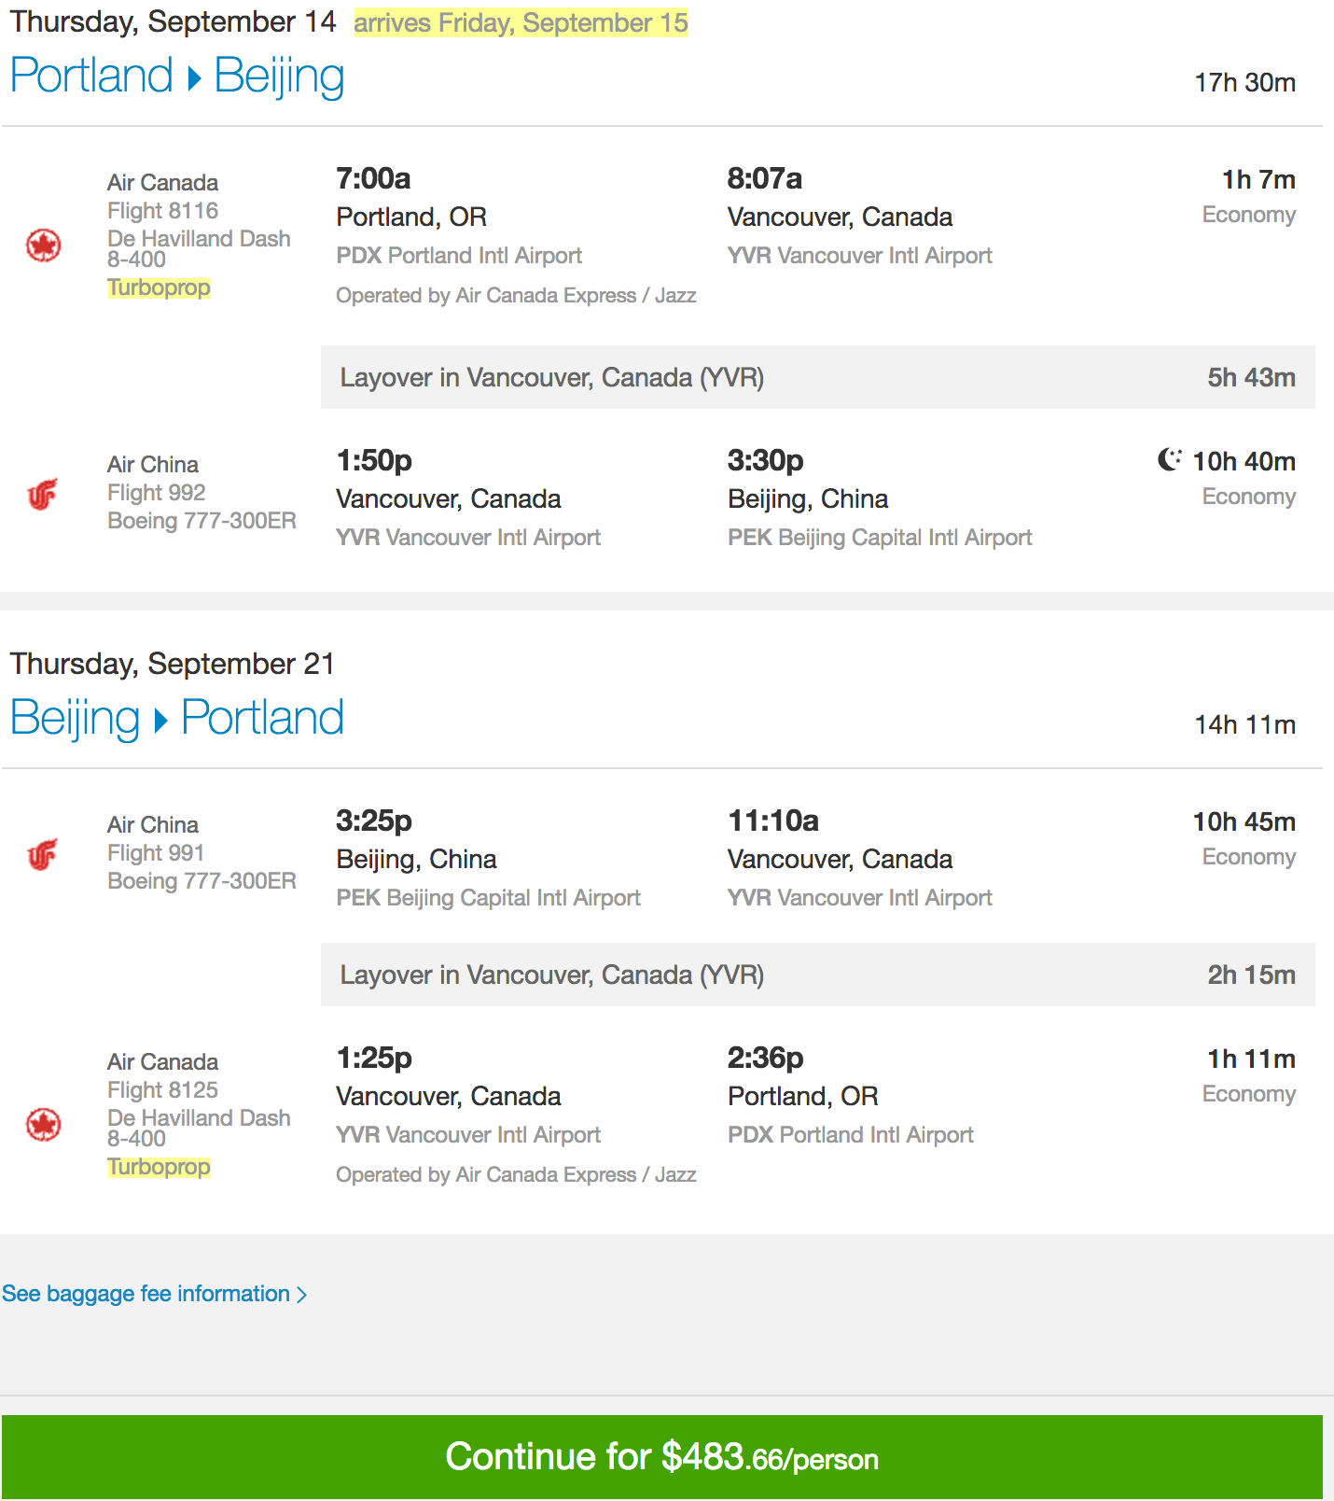Click the 2h 15m Vancouver layover bar
The height and width of the screenshot is (1501, 1334).
[817, 975]
